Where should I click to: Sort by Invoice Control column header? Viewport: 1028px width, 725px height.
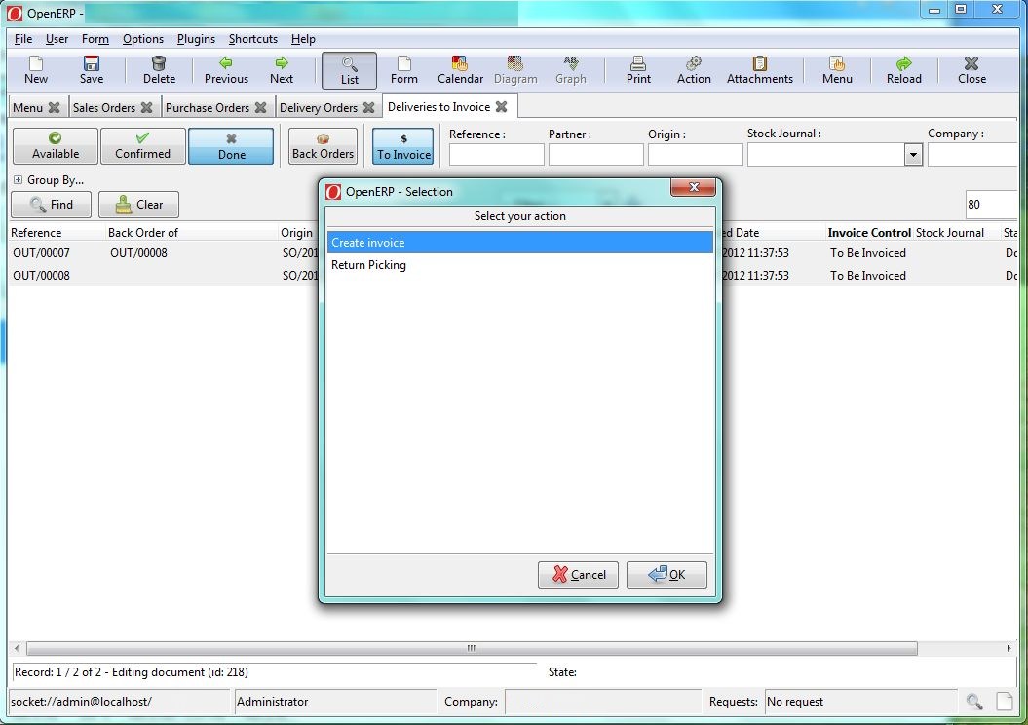(869, 233)
